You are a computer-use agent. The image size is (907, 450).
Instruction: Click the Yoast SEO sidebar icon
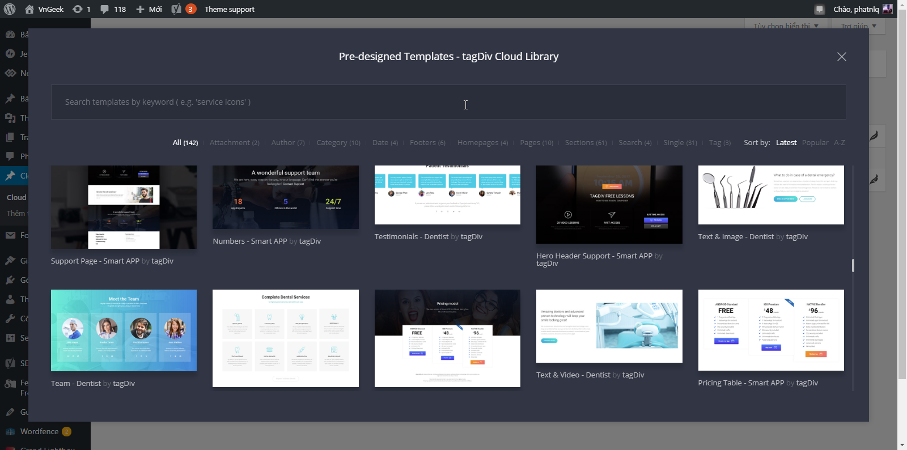point(10,363)
